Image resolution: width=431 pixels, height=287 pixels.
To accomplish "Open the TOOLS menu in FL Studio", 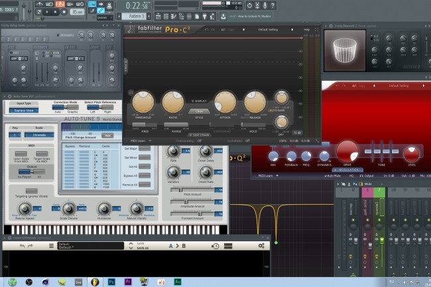I will tap(9, 10).
